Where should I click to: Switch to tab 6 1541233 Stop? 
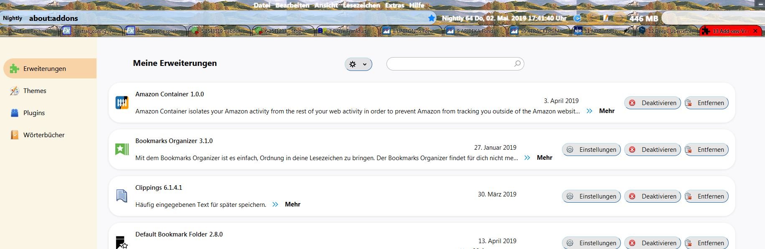282,31
